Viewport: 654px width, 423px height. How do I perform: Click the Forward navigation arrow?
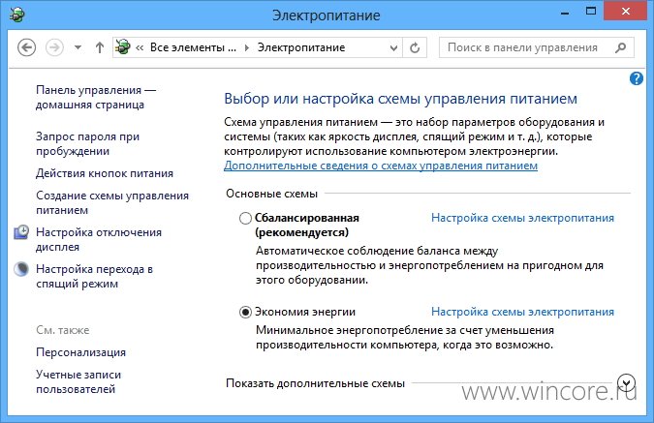coord(54,47)
